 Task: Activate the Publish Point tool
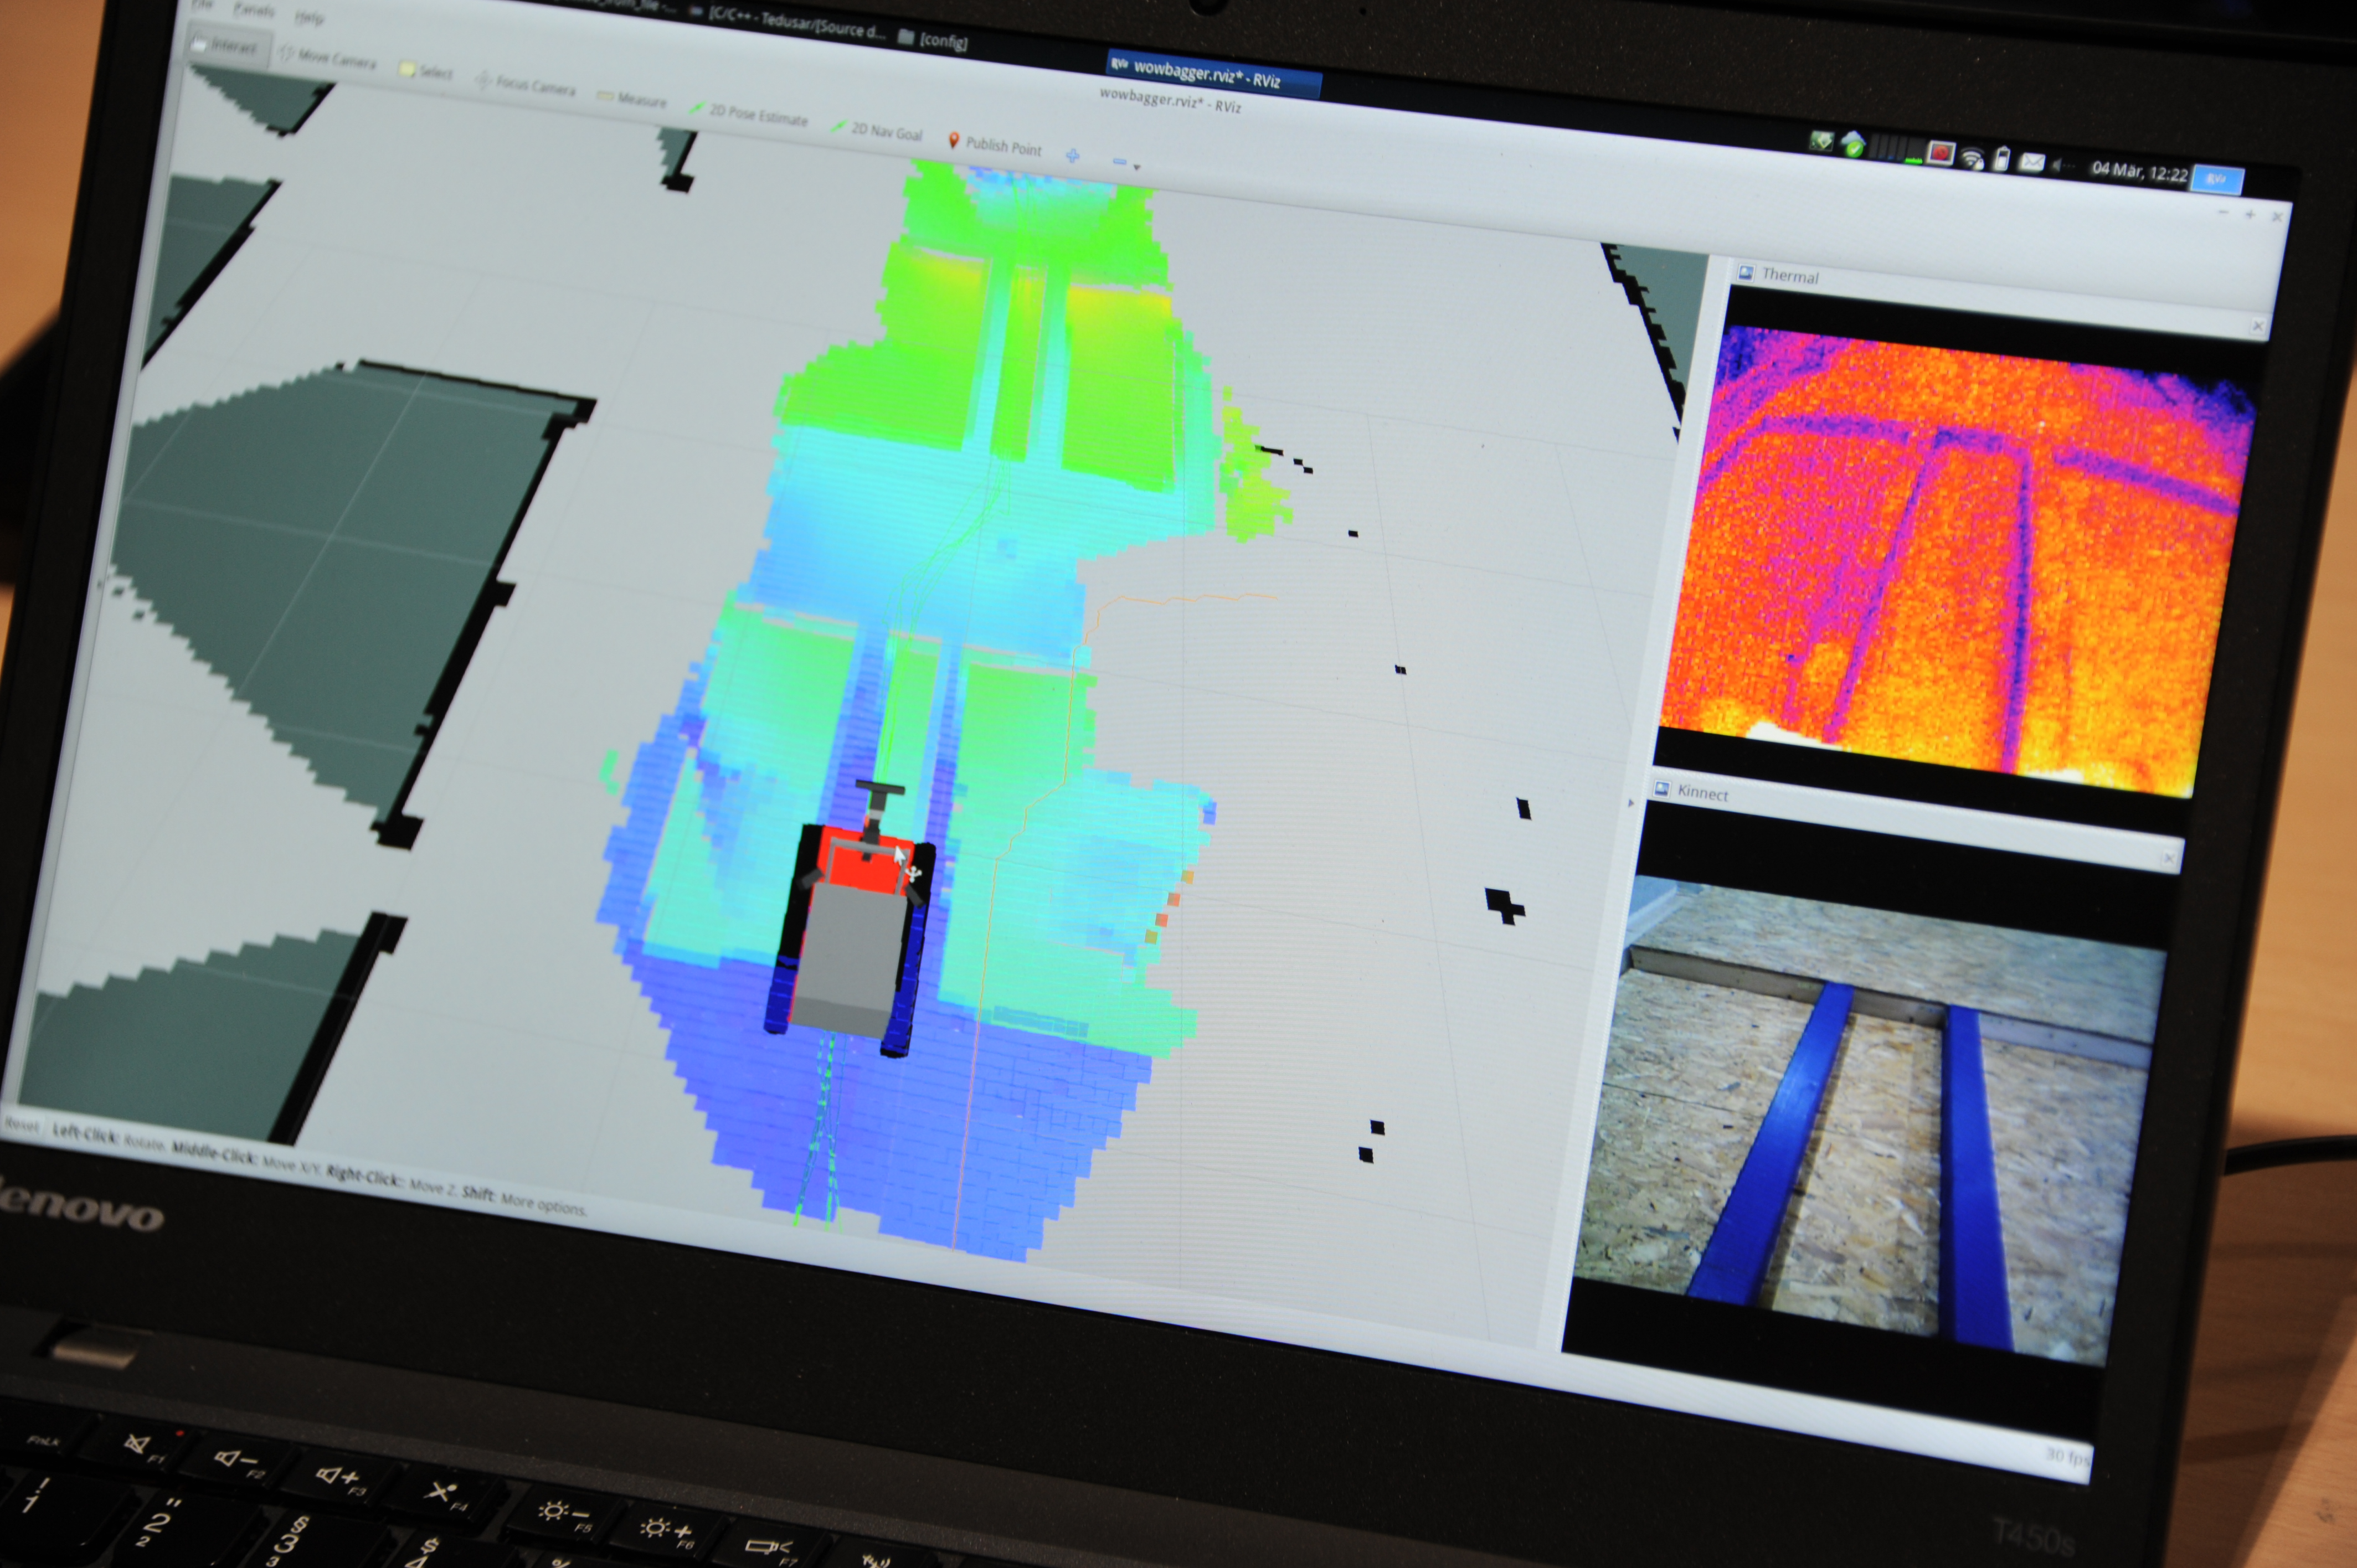pos(995,146)
